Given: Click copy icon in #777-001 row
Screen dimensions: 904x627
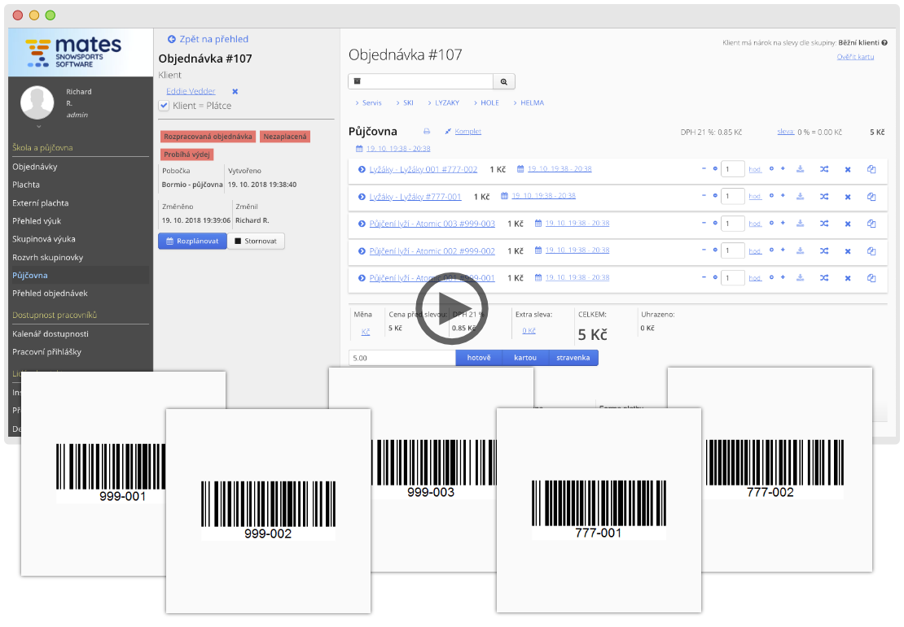Looking at the screenshot, I should (871, 197).
